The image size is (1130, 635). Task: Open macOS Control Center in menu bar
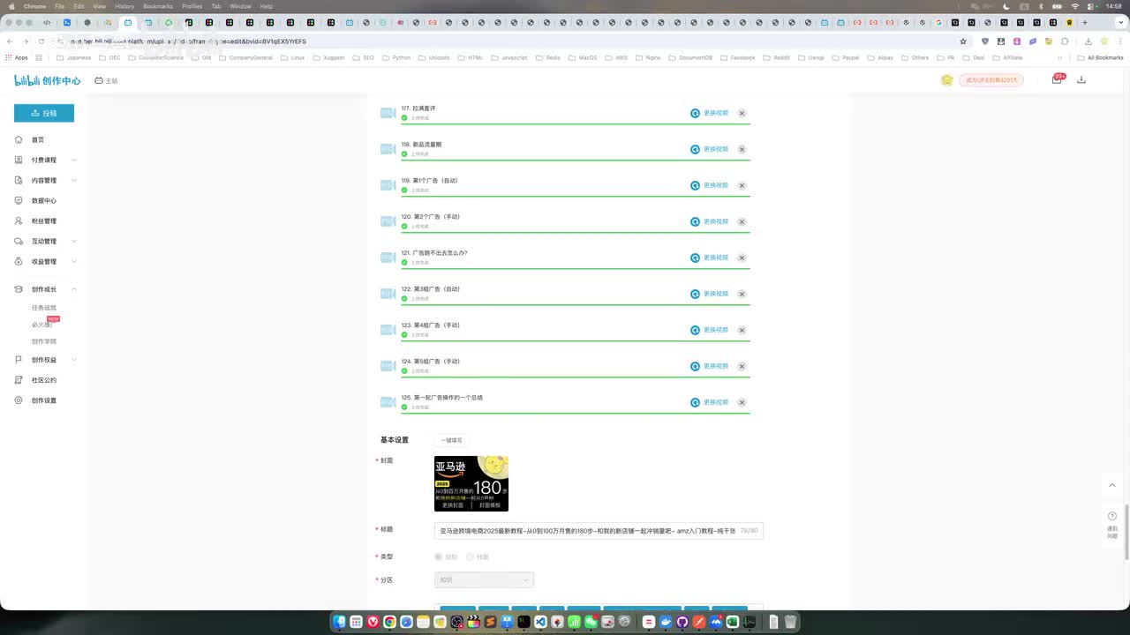(x=1090, y=6)
